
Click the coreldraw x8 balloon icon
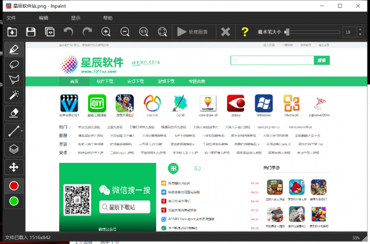click(x=208, y=103)
